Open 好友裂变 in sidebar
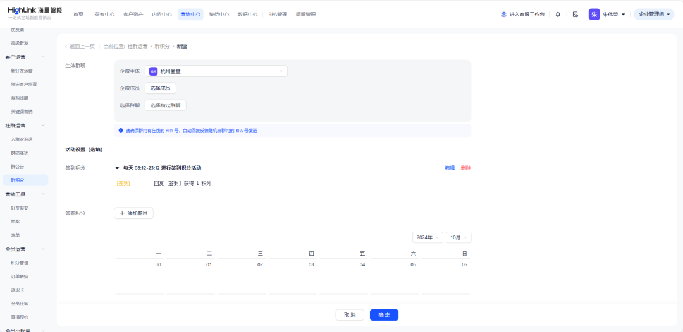This screenshot has width=683, height=332. click(x=20, y=208)
